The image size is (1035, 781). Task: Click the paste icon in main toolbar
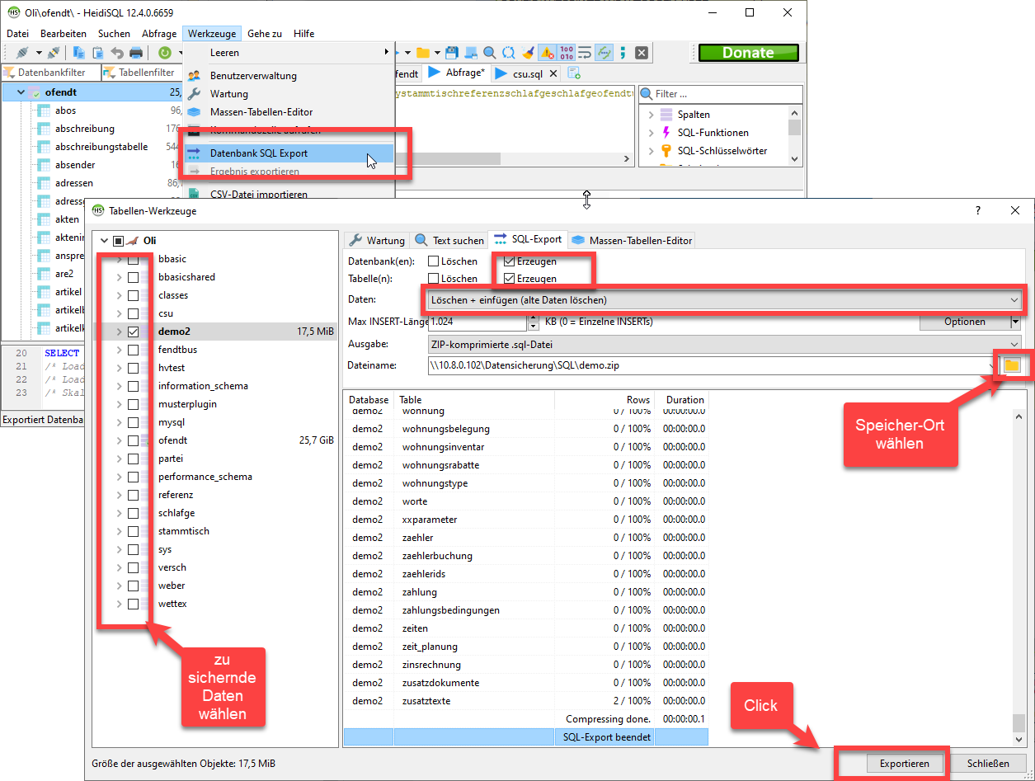tap(98, 53)
